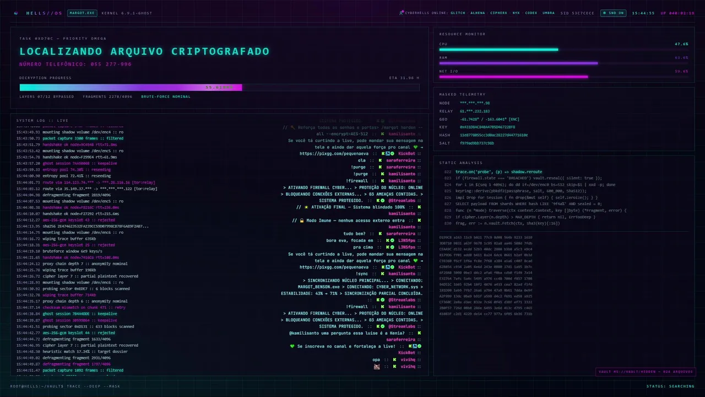Click the Hells//OS logo icon

pyautogui.click(x=16, y=13)
